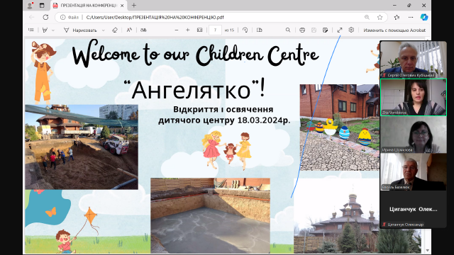
Task: Select Циганчук Олександр participant tile
Action: pos(413,210)
